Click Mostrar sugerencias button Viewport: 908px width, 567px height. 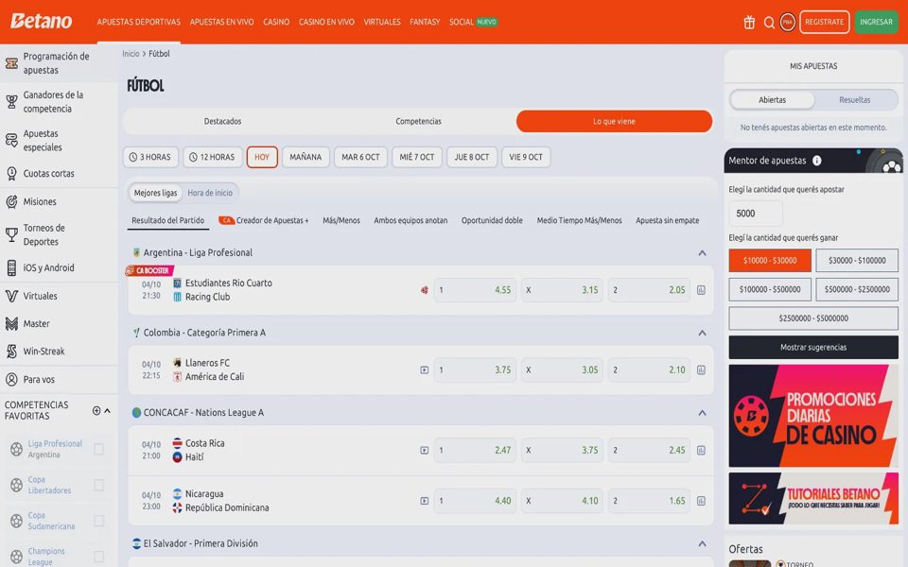(813, 347)
